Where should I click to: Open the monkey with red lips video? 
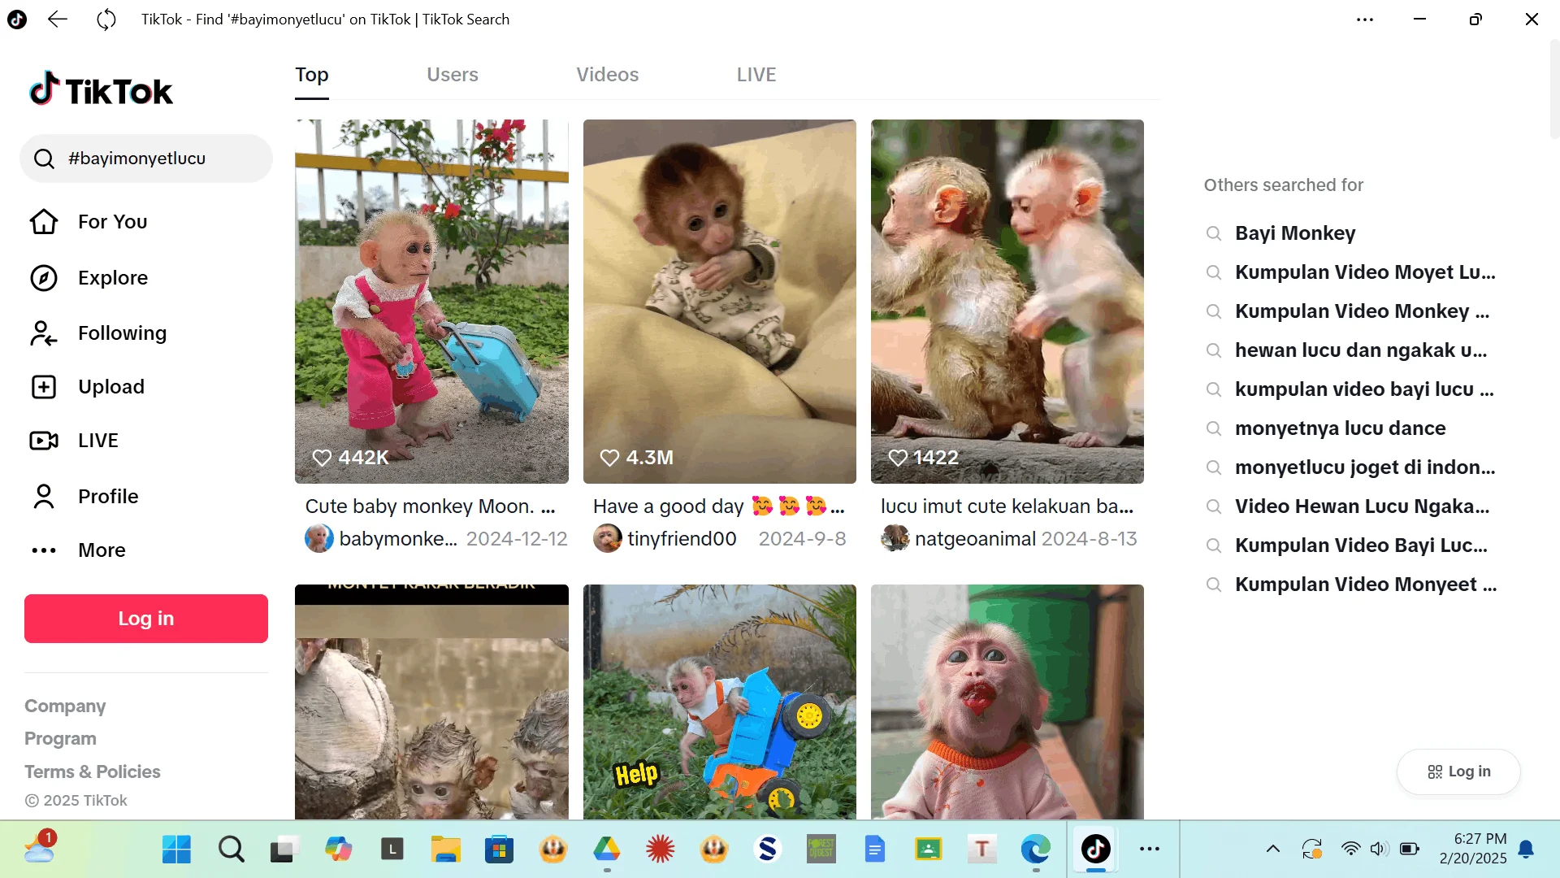click(1007, 702)
